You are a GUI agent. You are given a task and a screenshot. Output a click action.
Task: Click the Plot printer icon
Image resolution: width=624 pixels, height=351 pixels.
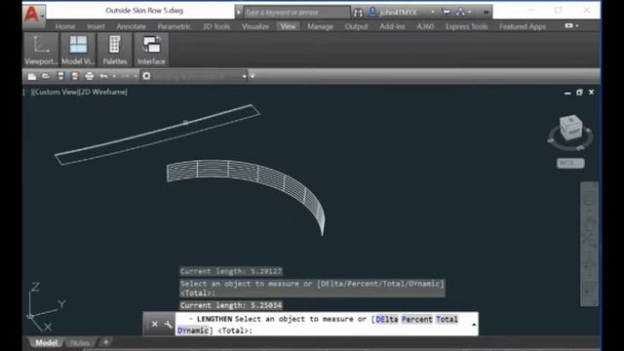(89, 76)
